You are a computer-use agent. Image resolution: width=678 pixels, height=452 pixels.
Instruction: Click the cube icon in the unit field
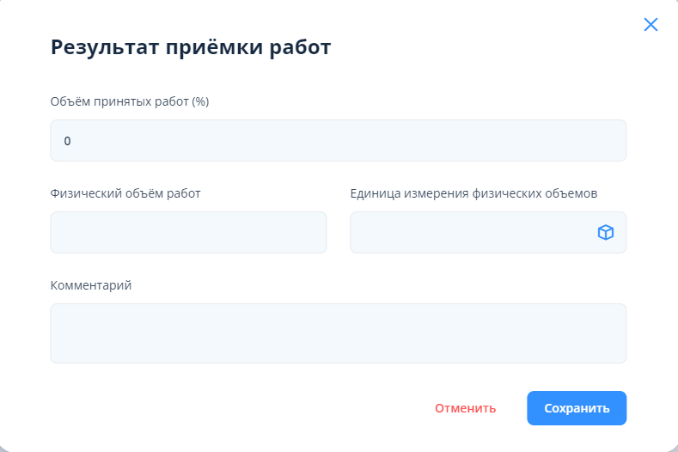coord(606,232)
